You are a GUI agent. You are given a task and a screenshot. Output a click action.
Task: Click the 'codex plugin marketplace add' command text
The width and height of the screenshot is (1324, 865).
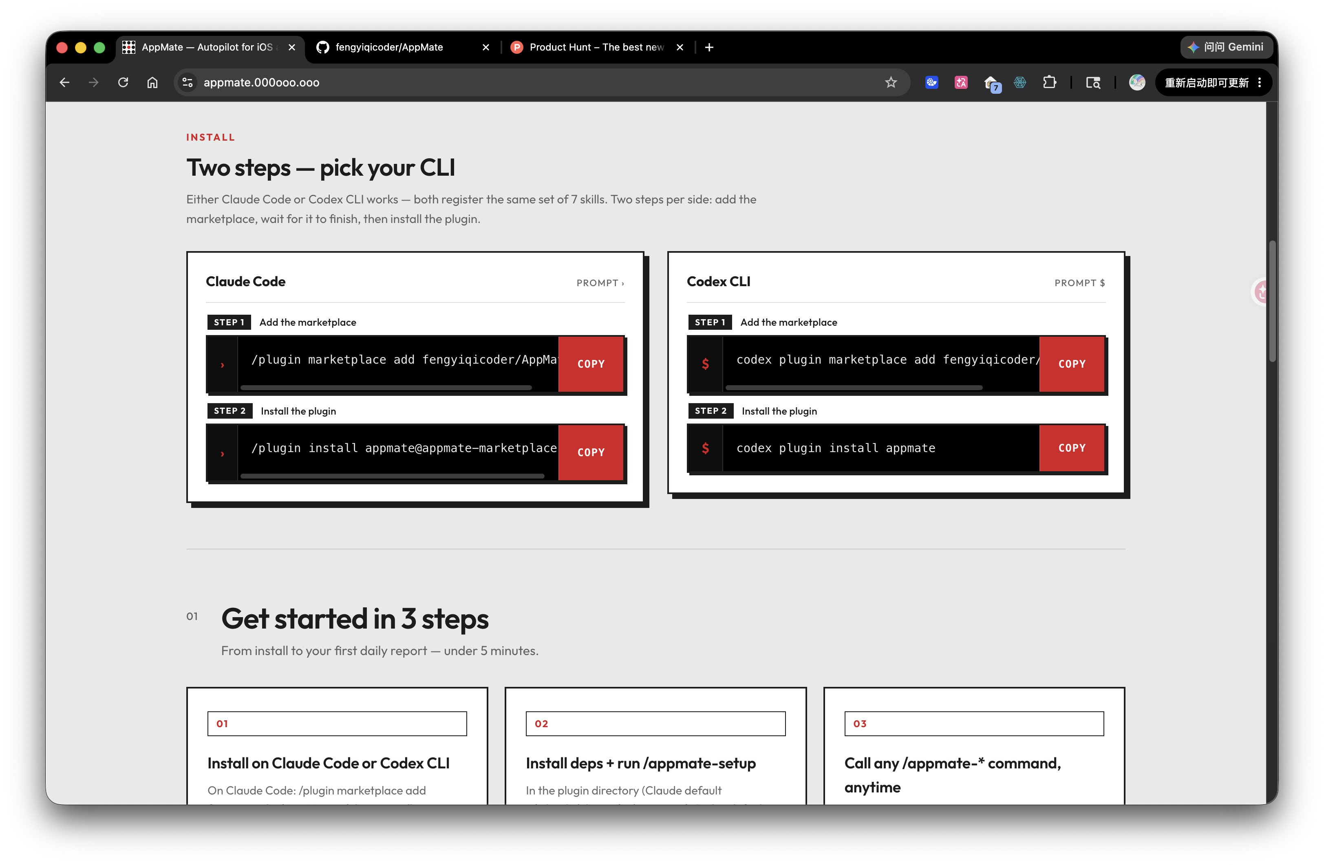[887, 360]
